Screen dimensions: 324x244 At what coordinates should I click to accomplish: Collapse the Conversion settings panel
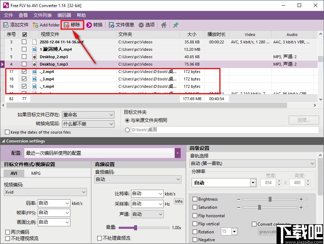click(x=3, y=141)
